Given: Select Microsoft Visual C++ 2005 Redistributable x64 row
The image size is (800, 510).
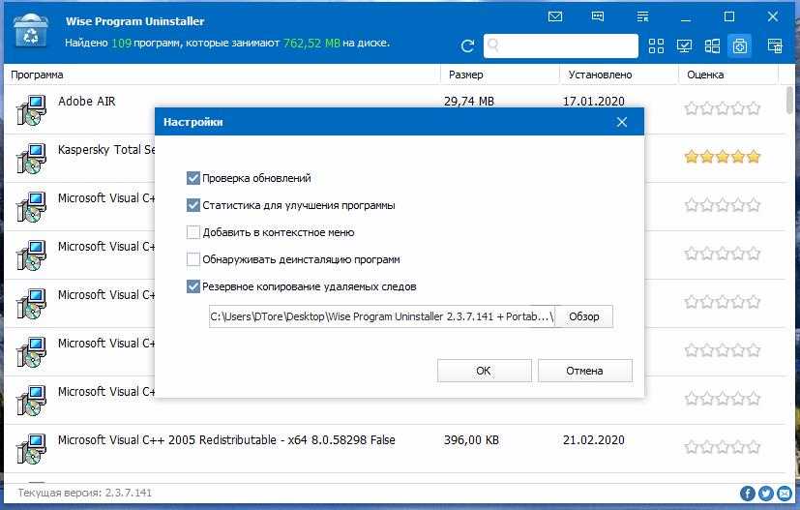Looking at the screenshot, I should (x=393, y=448).
